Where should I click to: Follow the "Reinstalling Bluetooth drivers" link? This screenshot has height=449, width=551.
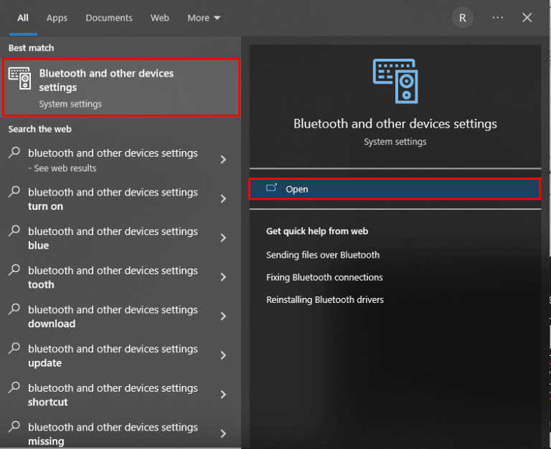[325, 299]
